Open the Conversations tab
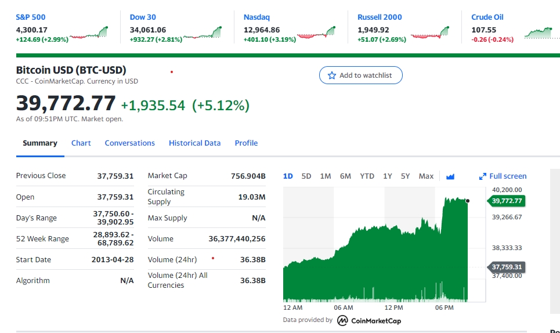560x333 pixels. (x=129, y=143)
